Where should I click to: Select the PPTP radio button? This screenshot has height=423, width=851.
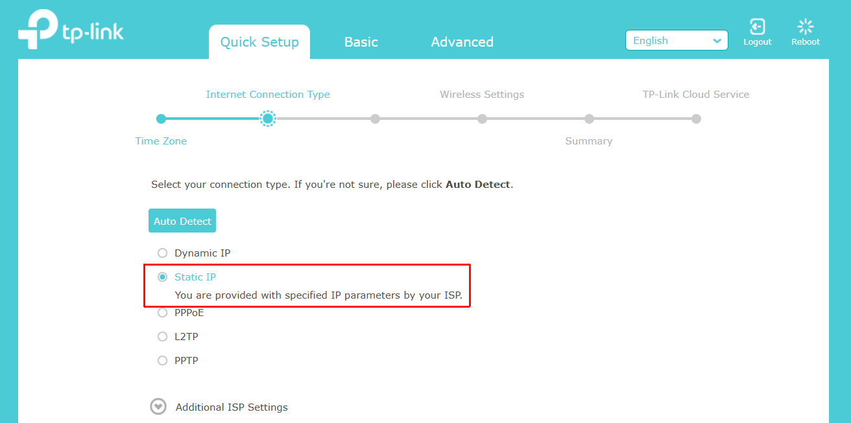click(x=162, y=360)
